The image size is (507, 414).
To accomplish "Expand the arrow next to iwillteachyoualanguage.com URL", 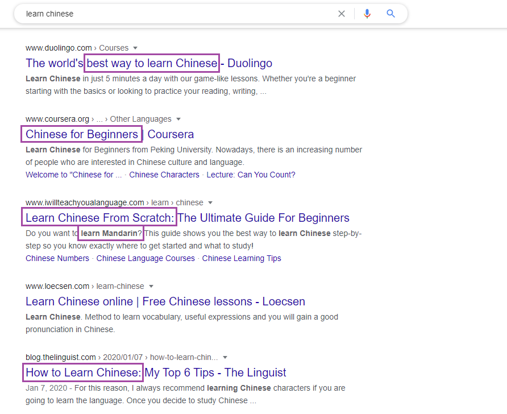I will 210,202.
